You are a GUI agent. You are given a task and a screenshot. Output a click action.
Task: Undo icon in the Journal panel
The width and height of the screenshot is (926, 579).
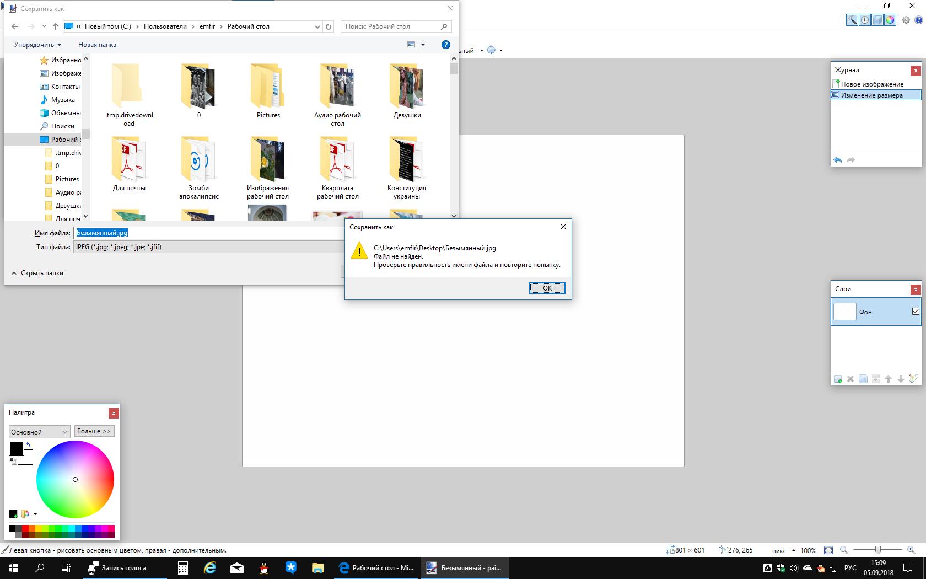pyautogui.click(x=838, y=160)
